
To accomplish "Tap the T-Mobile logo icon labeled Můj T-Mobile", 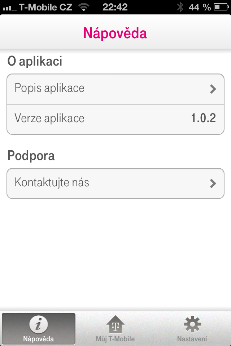I will 115,325.
